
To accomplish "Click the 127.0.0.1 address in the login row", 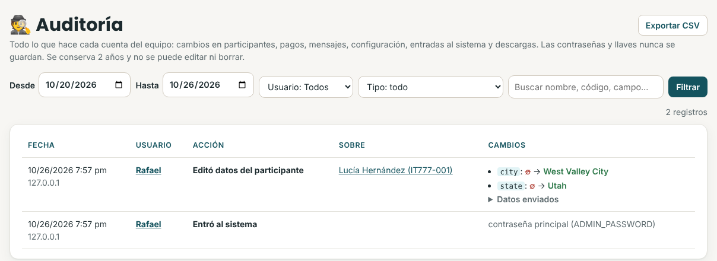I will pyautogui.click(x=44, y=237).
